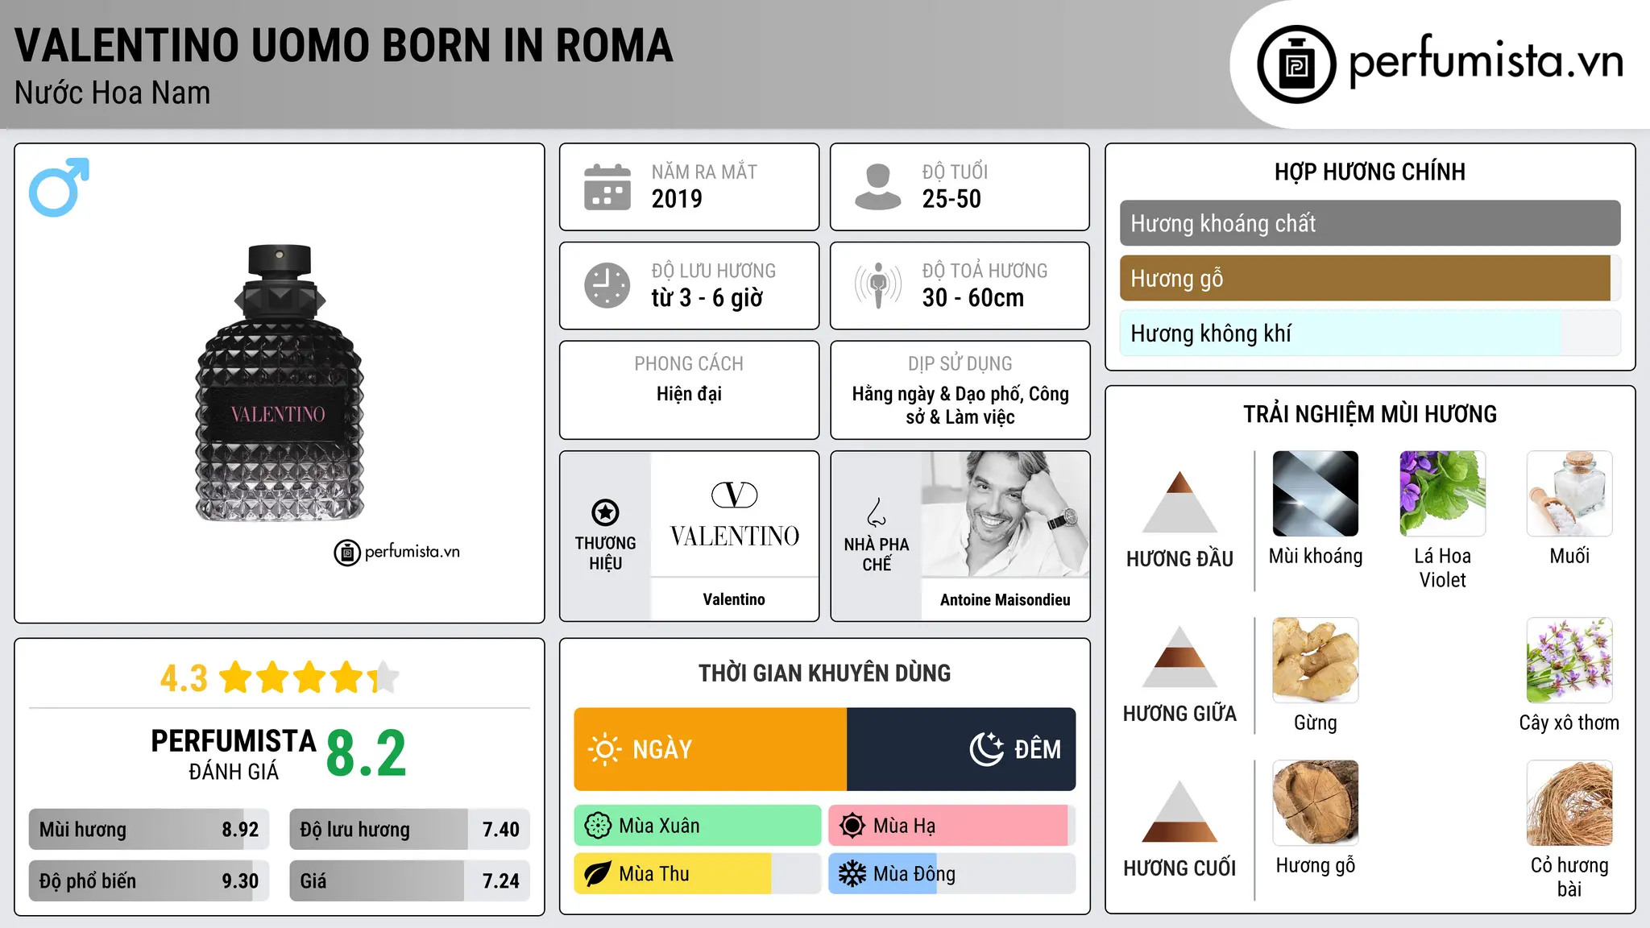Select the Lá Hoa Violet note image
Screen dimensions: 1650x928
pyautogui.click(x=1443, y=494)
